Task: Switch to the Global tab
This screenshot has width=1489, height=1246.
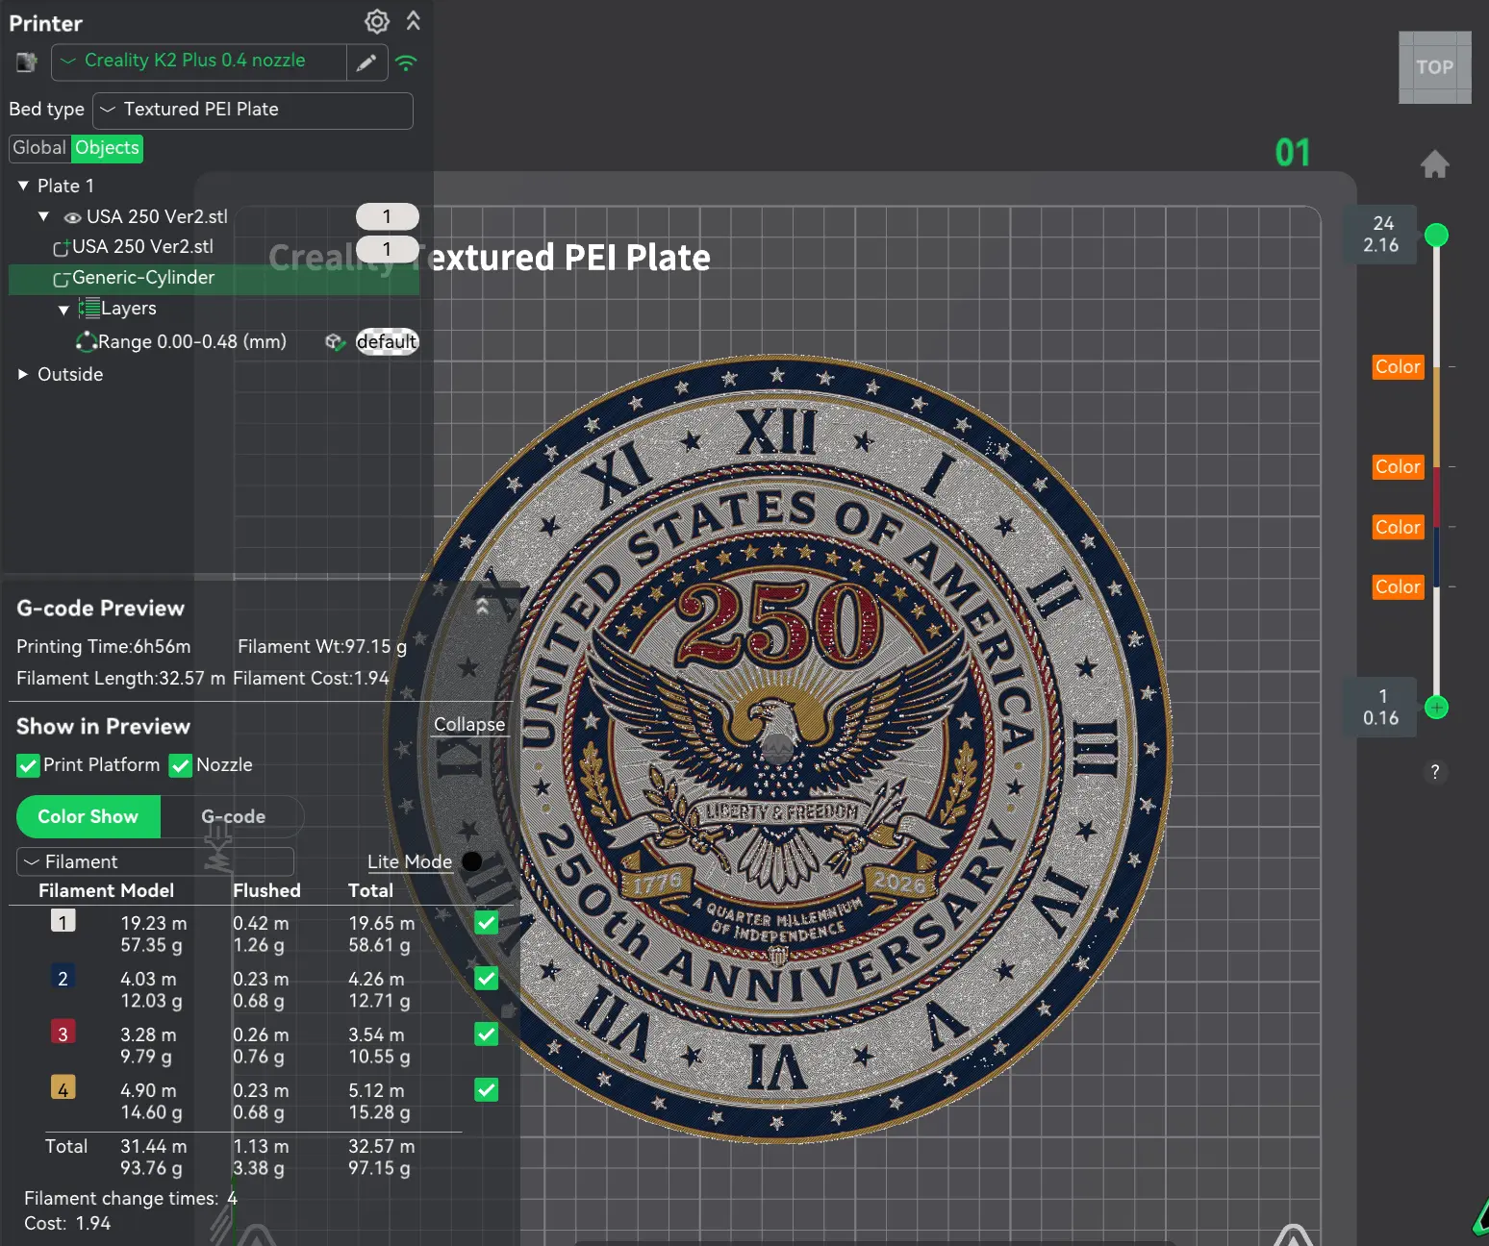Action: click(x=39, y=148)
